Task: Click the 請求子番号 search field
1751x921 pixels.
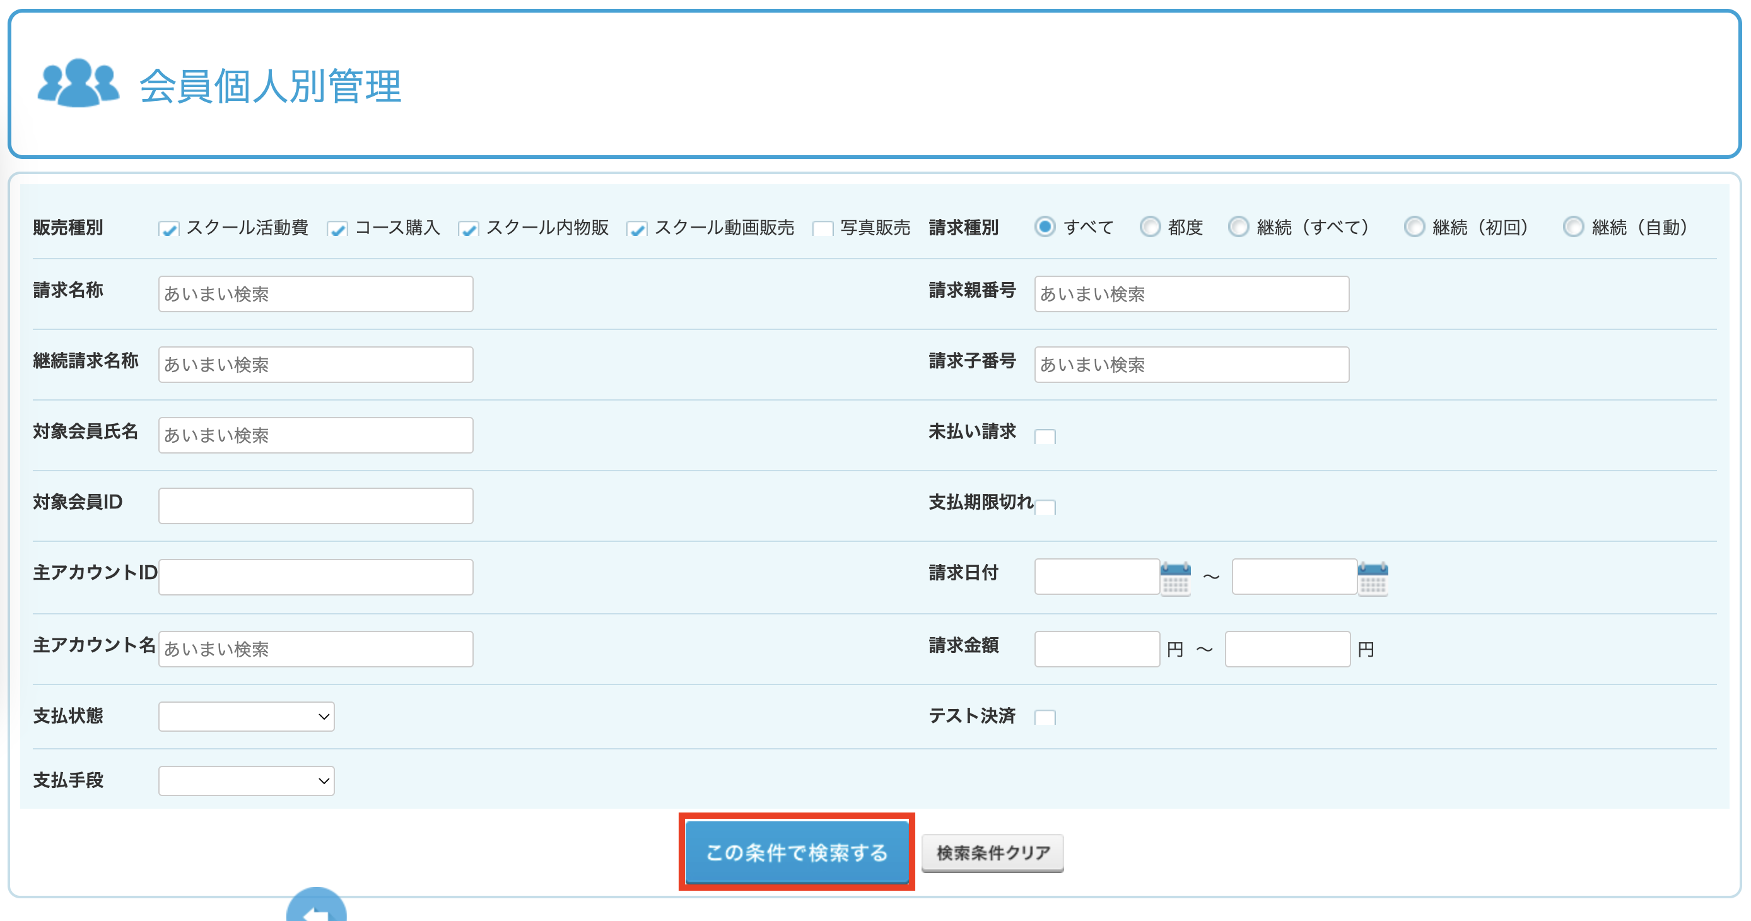Action: (x=1192, y=365)
